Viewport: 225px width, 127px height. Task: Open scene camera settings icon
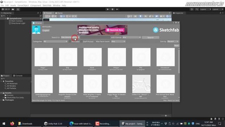tap(162, 16)
